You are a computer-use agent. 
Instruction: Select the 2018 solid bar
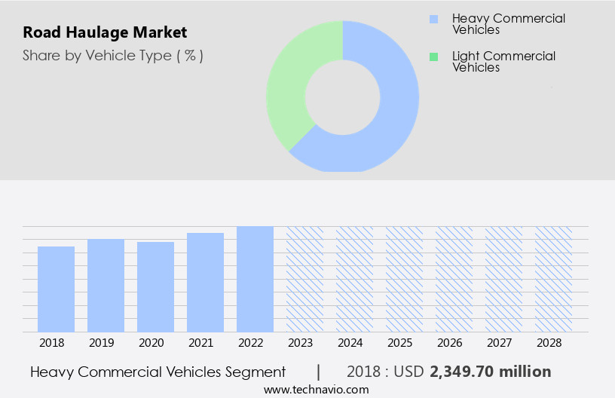click(x=57, y=289)
